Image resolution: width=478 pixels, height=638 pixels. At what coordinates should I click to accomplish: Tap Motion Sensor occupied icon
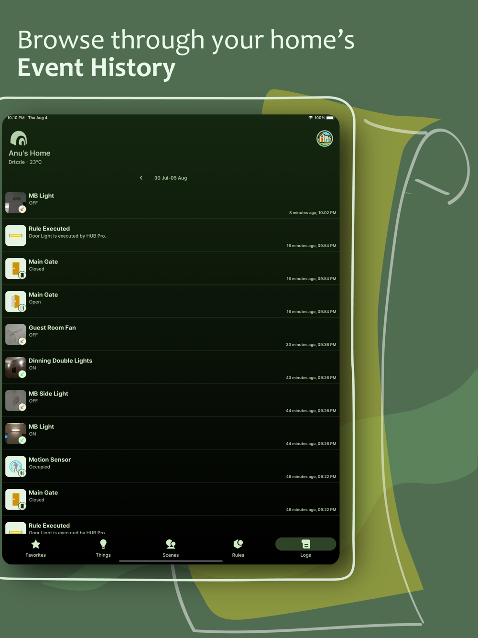click(x=15, y=466)
